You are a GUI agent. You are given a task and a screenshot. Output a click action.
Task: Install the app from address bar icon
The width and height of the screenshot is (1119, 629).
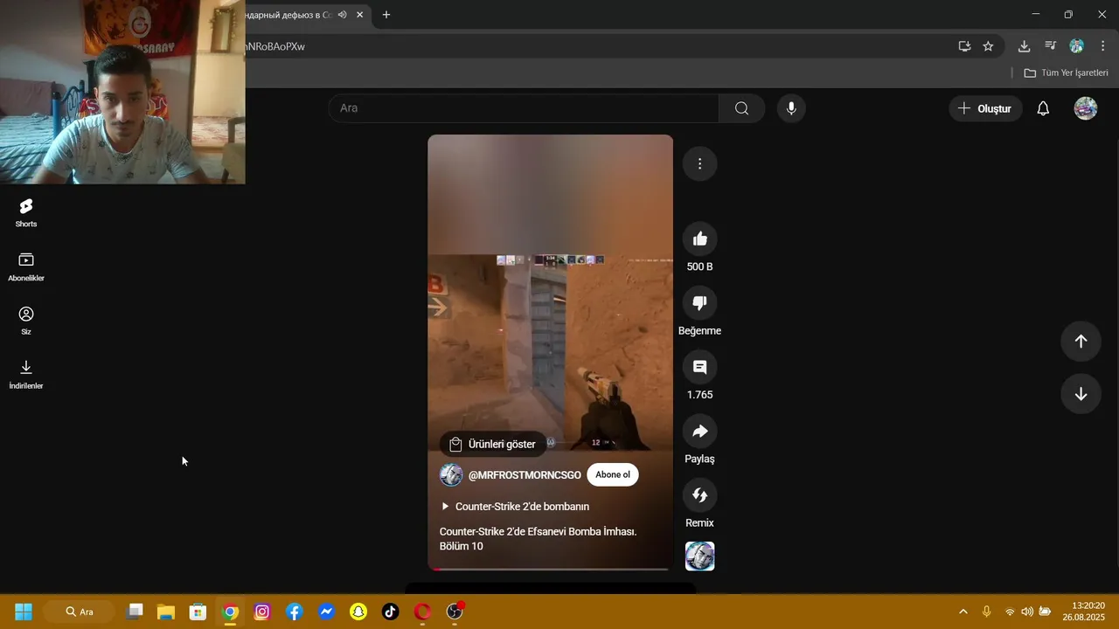coord(964,46)
